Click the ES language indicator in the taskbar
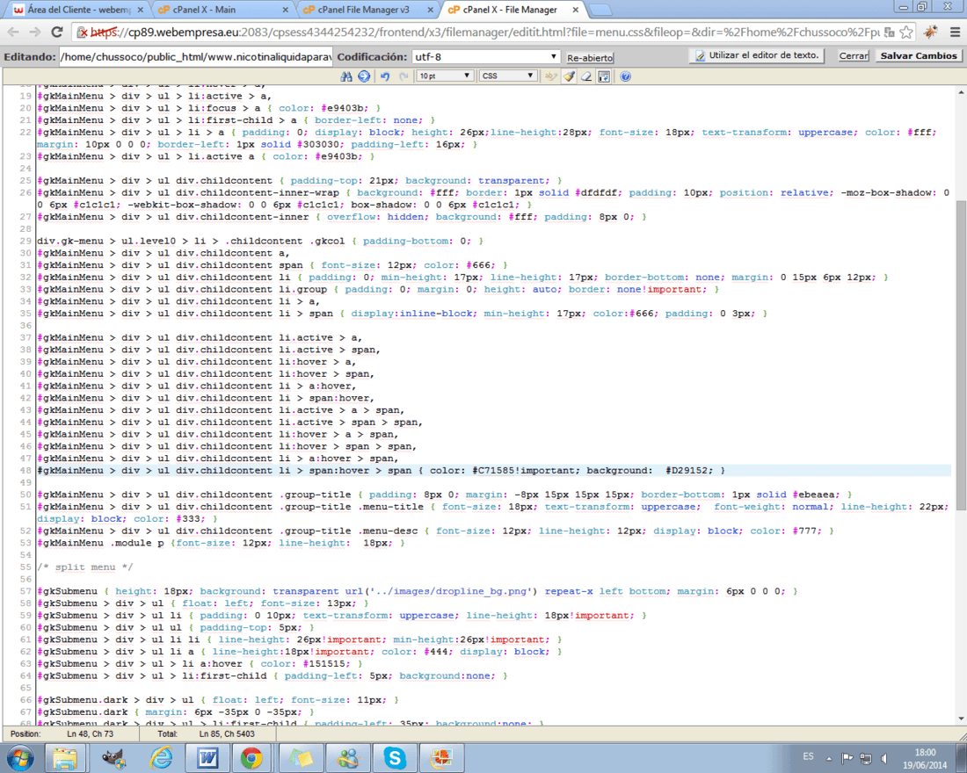Viewport: 967px width, 773px height. (808, 756)
